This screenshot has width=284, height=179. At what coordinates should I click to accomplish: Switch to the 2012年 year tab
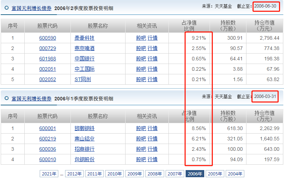tap(74, 174)
